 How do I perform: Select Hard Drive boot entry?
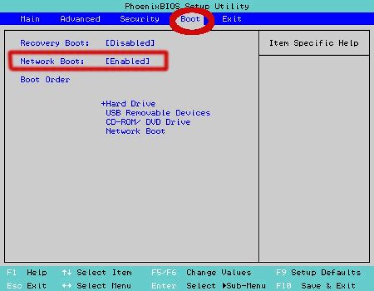coord(130,104)
